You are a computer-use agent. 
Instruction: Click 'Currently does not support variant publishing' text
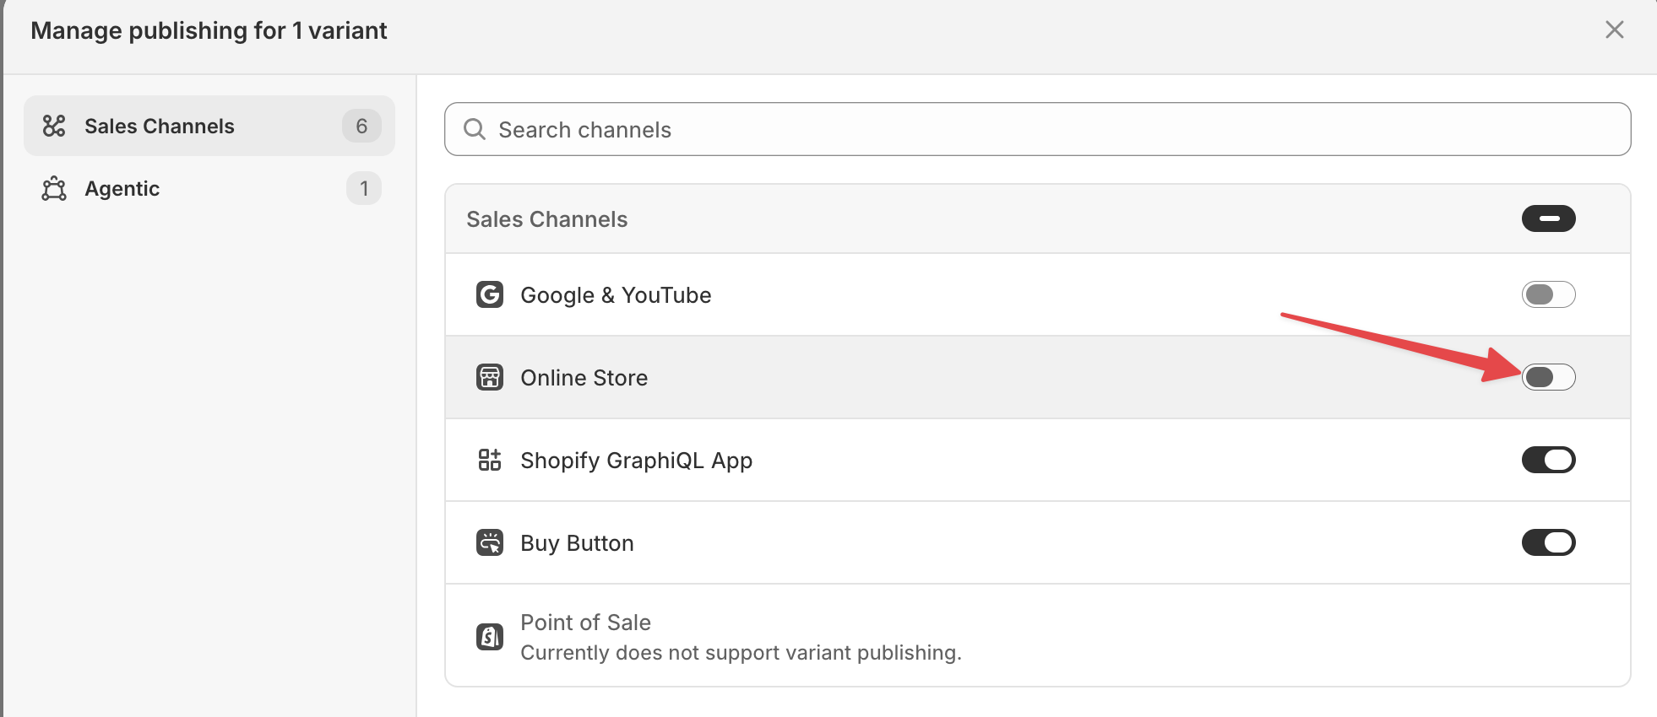tap(741, 653)
